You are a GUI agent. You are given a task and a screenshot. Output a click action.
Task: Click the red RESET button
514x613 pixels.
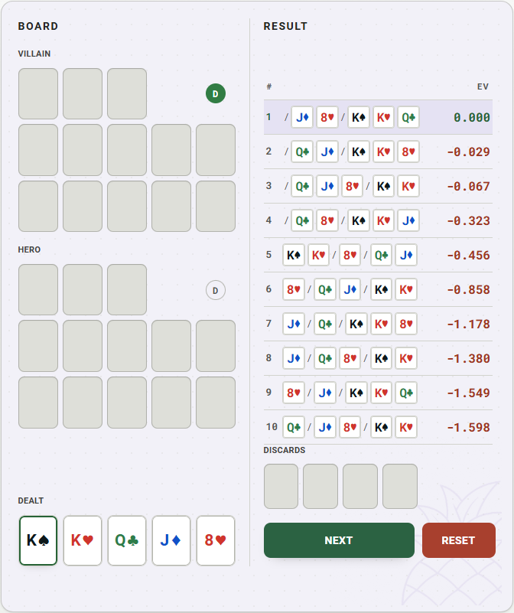459,540
